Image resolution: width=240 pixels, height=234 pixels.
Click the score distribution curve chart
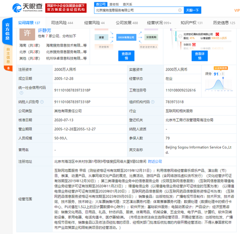click(x=219, y=85)
